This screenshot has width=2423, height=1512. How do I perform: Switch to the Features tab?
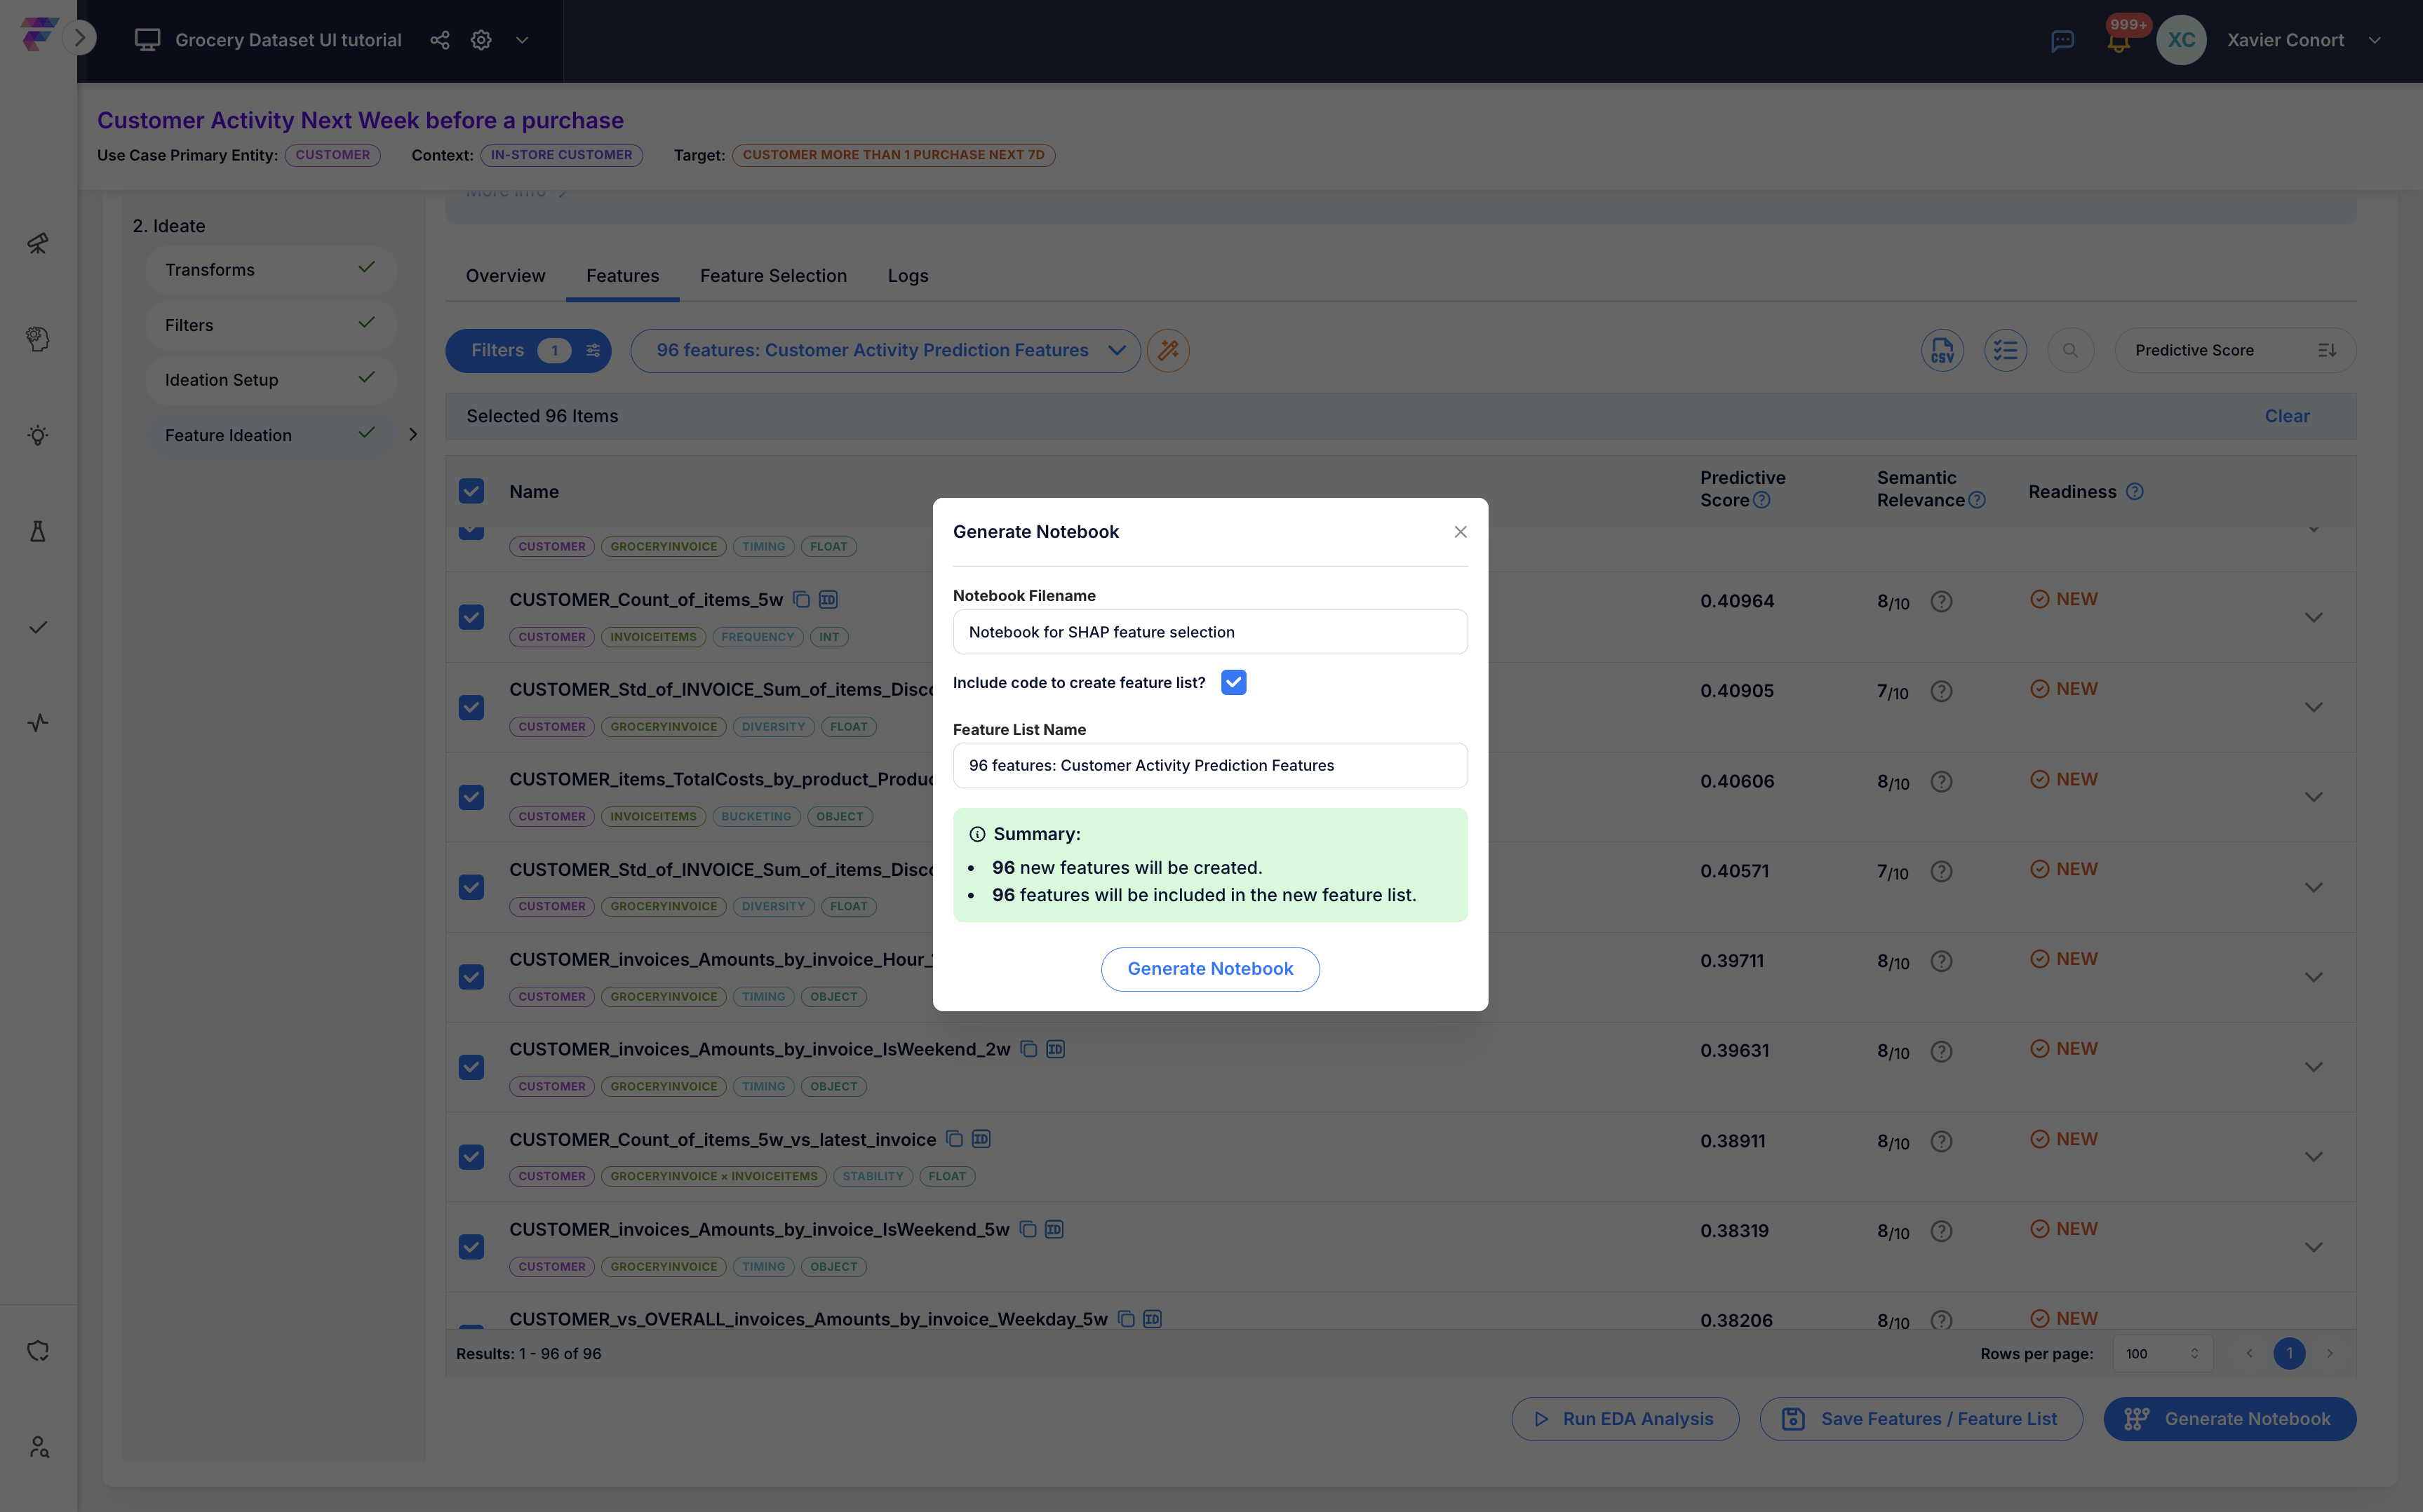[x=622, y=275]
